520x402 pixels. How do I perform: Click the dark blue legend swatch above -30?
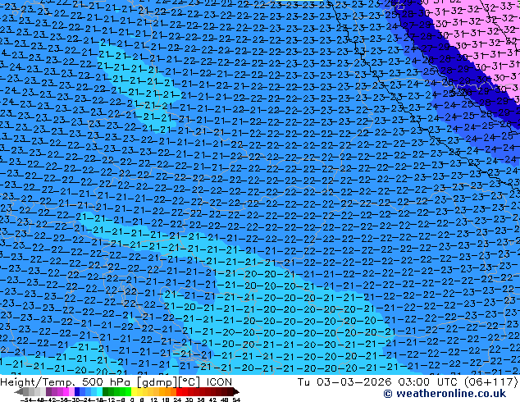coord(77,391)
